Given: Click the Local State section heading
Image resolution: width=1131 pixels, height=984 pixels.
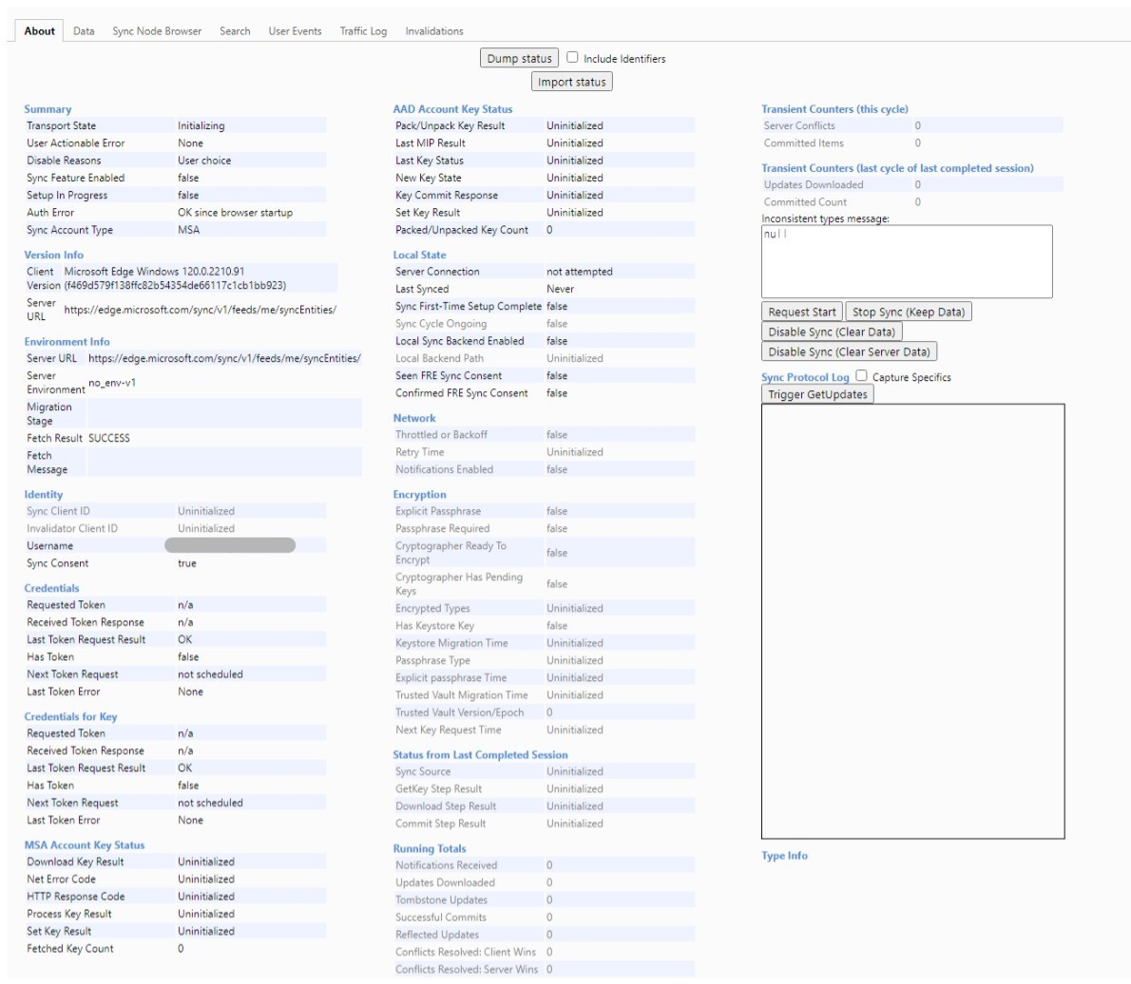Looking at the screenshot, I should (419, 255).
